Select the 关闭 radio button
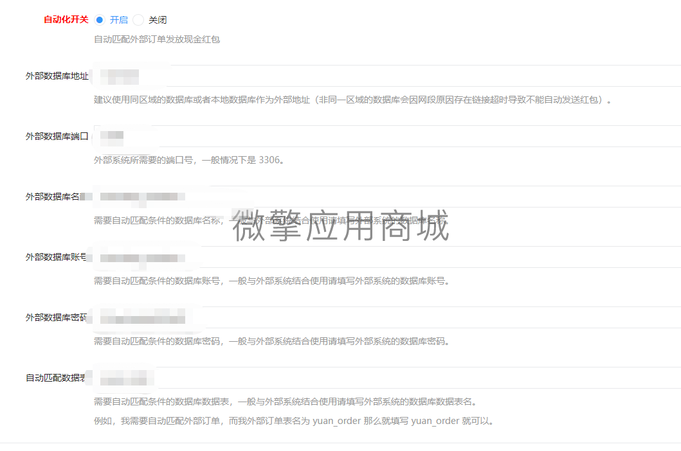Viewport: 681px width, 451px height. [x=138, y=20]
